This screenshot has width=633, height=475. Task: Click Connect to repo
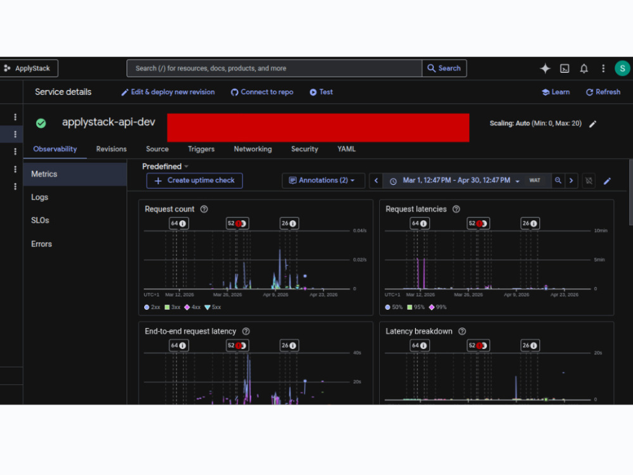pos(262,92)
